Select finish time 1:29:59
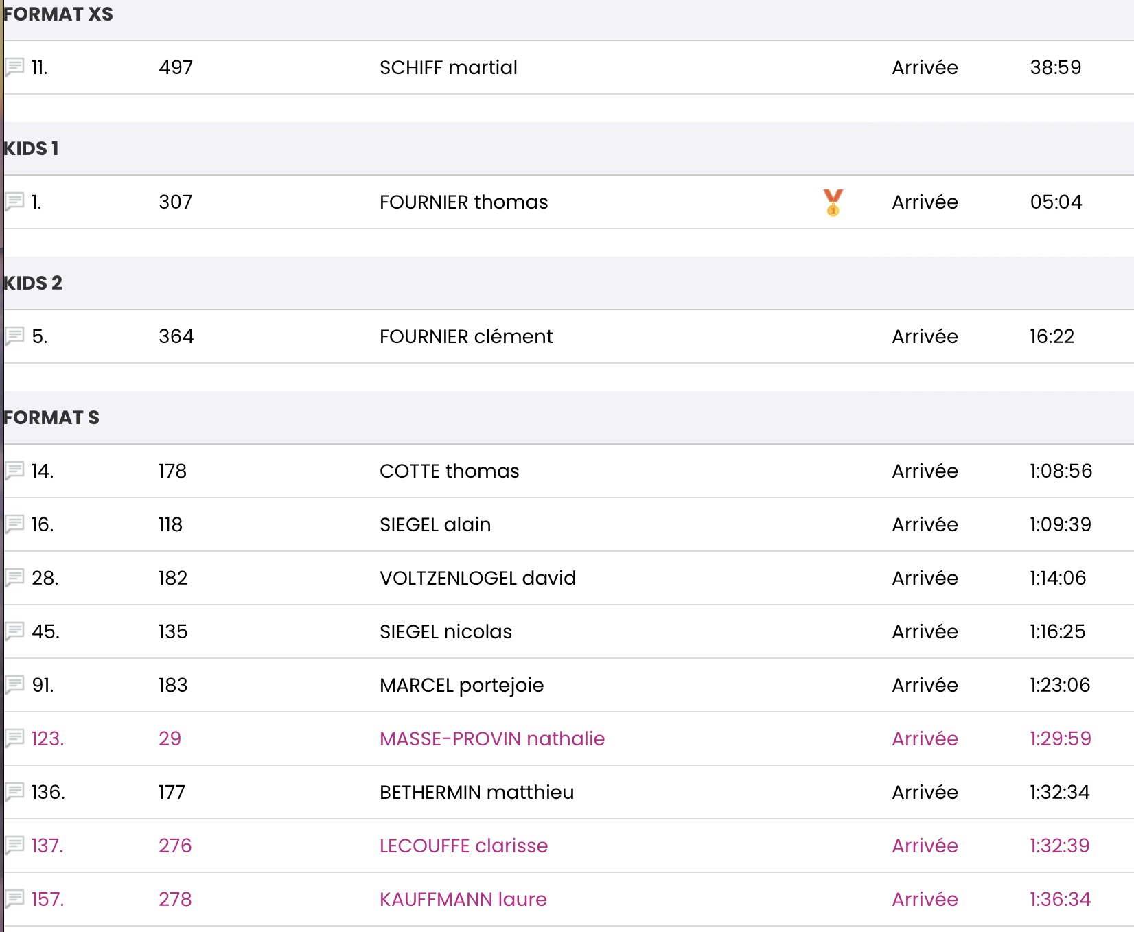 [1060, 738]
